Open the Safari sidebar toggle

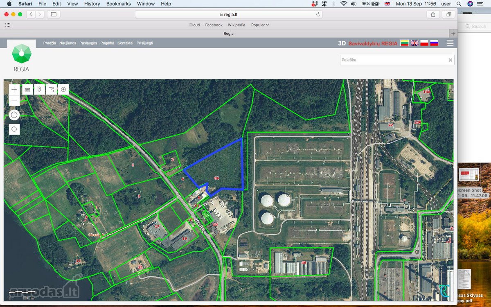(54, 14)
